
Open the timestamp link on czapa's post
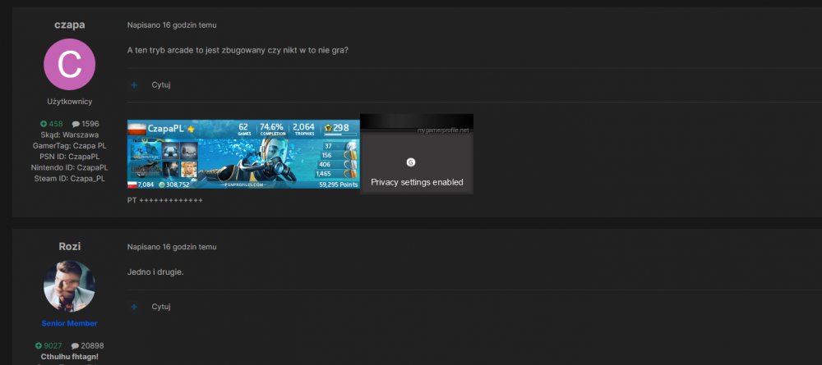point(172,25)
